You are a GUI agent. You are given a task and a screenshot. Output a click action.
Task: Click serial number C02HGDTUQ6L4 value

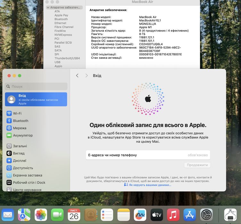pos(151,44)
